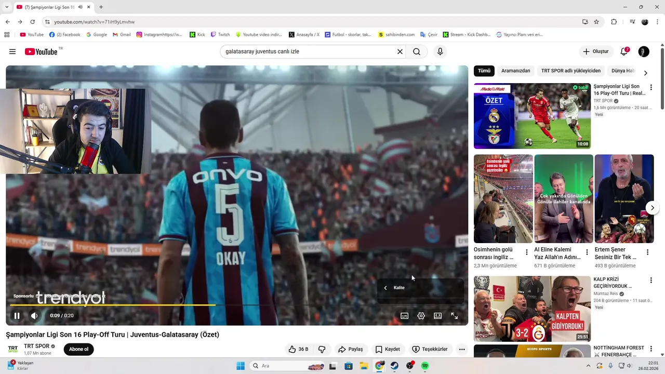Viewport: 665px width, 374px height.
Task: Open the account avatar menu
Action: tap(644, 51)
